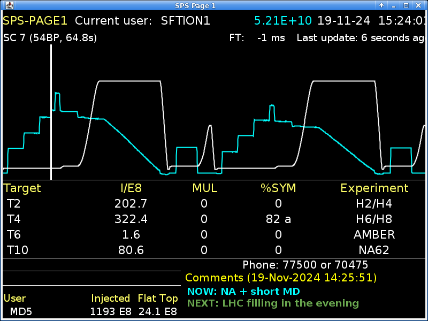
Task: Minimize the SPS Page 1 window
Action: click(x=394, y=5)
